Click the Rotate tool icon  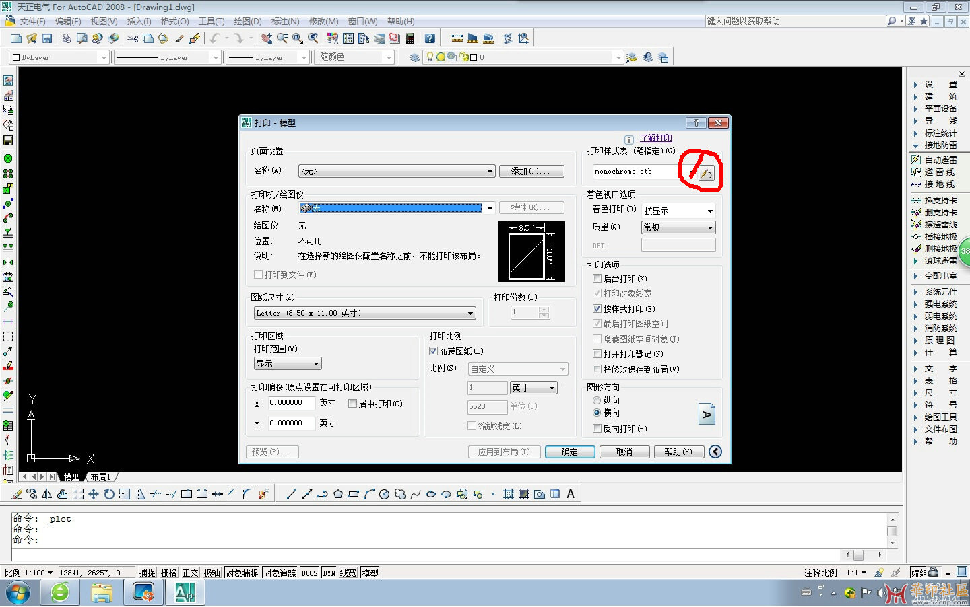[x=109, y=494]
